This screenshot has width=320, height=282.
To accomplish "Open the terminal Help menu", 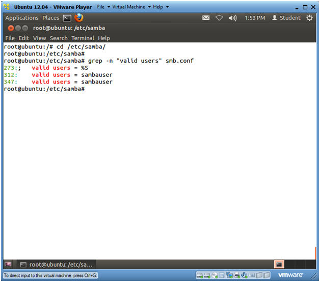I will click(104, 38).
